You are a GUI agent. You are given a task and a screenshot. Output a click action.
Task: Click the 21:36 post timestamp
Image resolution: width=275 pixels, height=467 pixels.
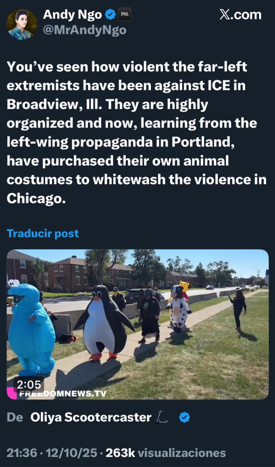pos(22,453)
